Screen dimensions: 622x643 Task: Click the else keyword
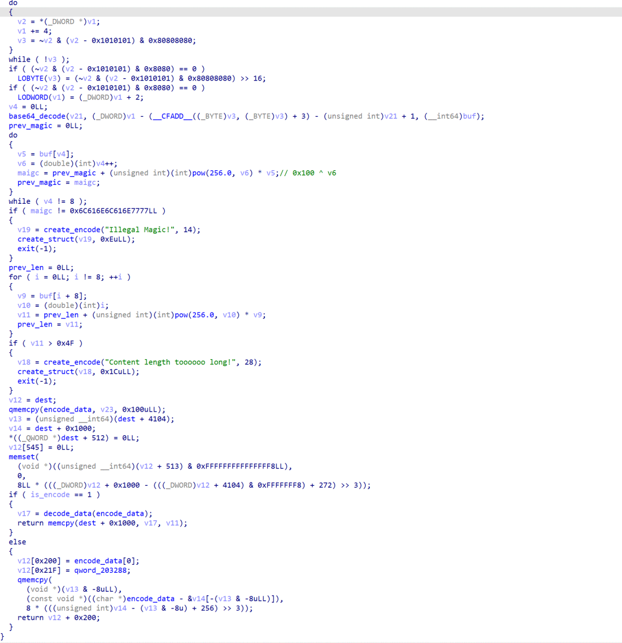coord(17,542)
